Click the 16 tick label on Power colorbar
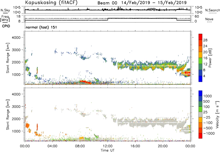This screenshot has width=220, height=152. pos(205,58)
